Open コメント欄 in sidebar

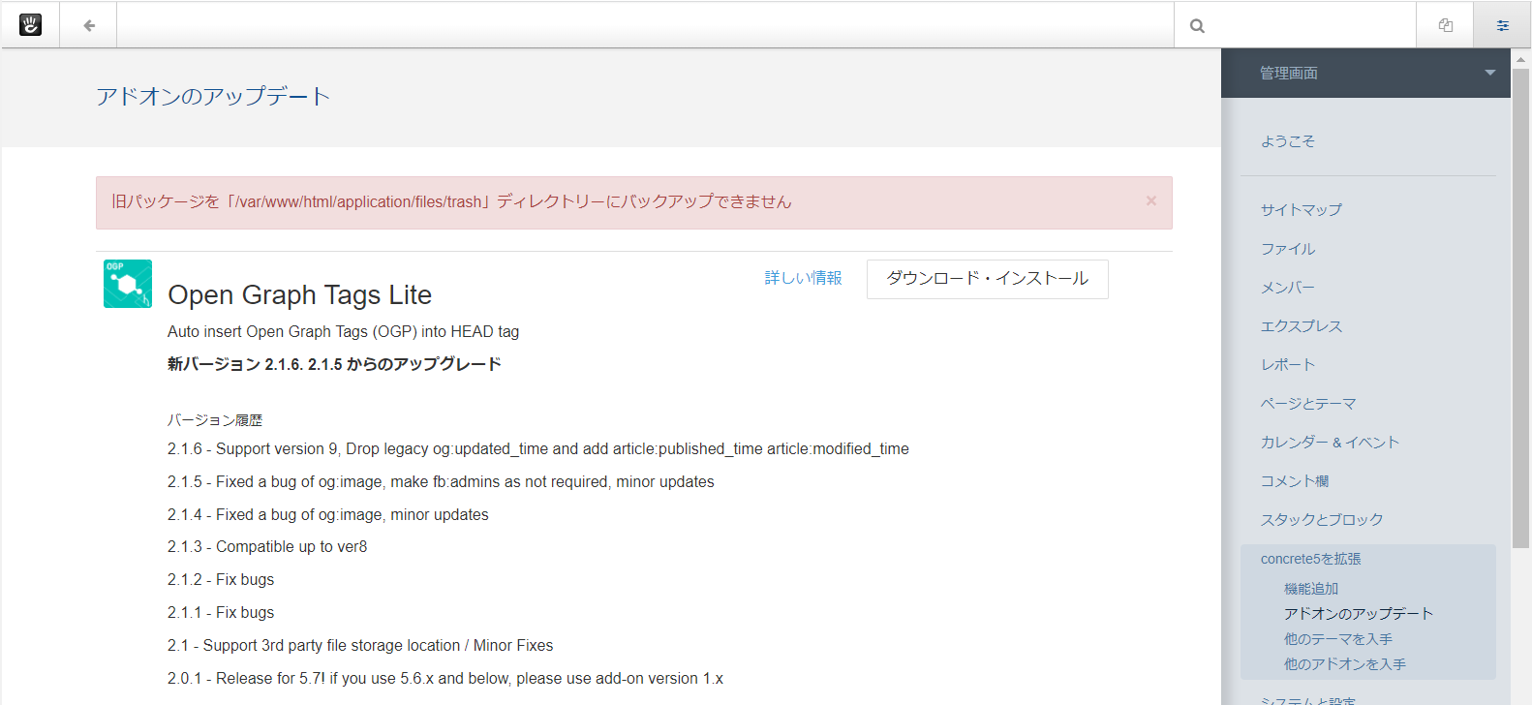tap(1294, 481)
